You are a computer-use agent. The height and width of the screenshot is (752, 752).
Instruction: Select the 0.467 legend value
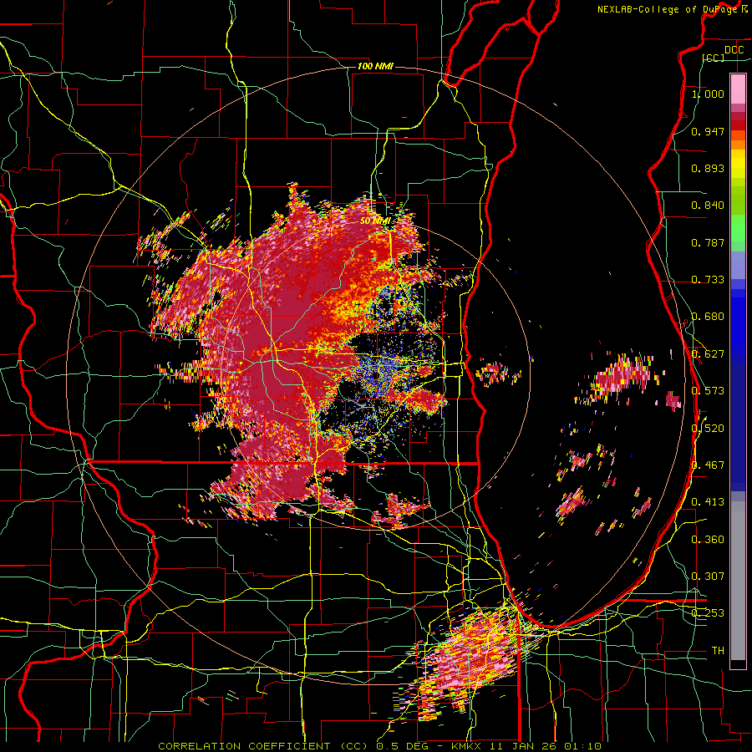pos(708,465)
